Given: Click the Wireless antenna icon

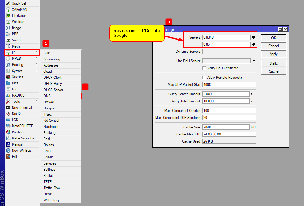Looking at the screenshot, I should [8, 22].
